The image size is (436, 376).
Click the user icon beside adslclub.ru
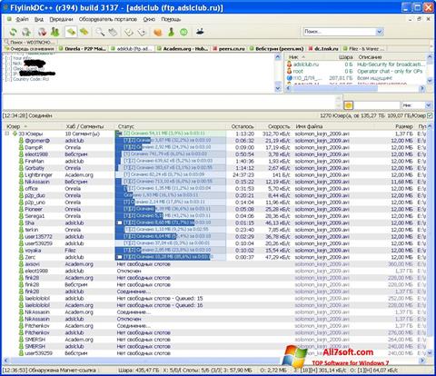click(290, 64)
